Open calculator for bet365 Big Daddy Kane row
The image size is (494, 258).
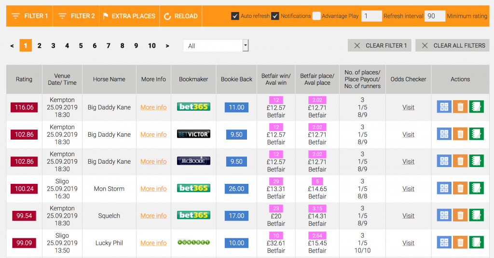444,107
